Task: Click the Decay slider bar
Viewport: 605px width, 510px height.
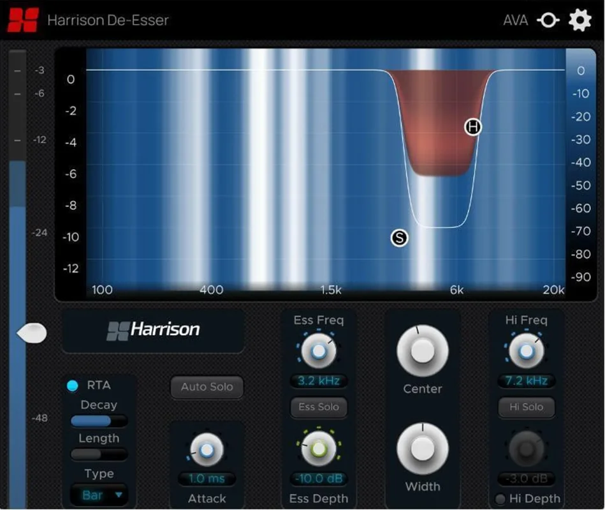Action: (x=99, y=421)
